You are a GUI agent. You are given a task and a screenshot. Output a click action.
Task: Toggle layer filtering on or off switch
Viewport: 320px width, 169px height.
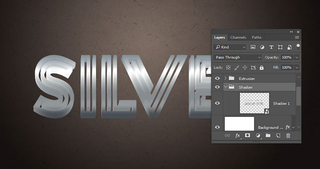(298, 47)
